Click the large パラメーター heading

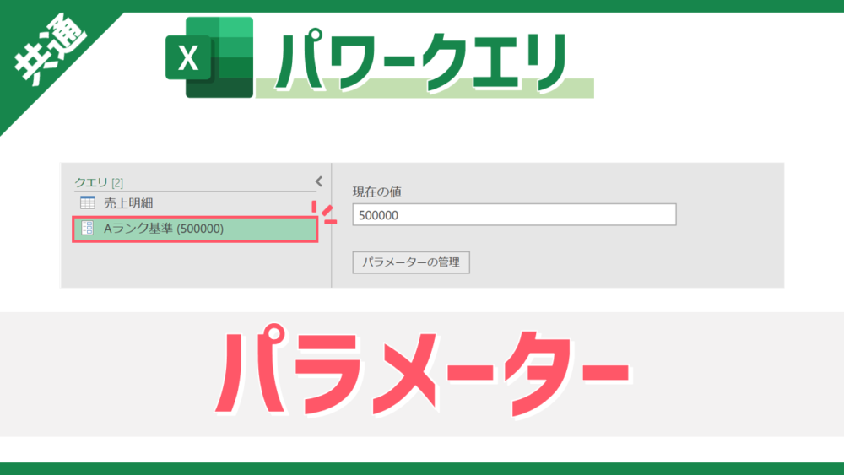point(421,372)
